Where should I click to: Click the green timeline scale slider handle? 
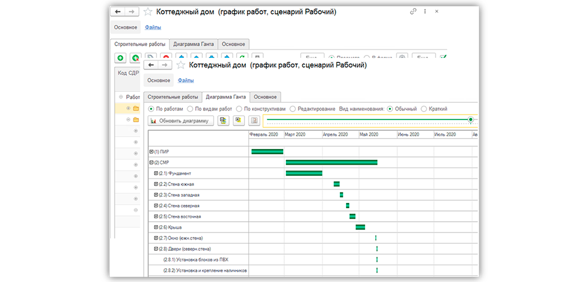click(471, 119)
